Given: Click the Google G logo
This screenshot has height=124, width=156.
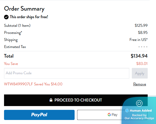Looking at the screenshot, I should (x=109, y=115).
